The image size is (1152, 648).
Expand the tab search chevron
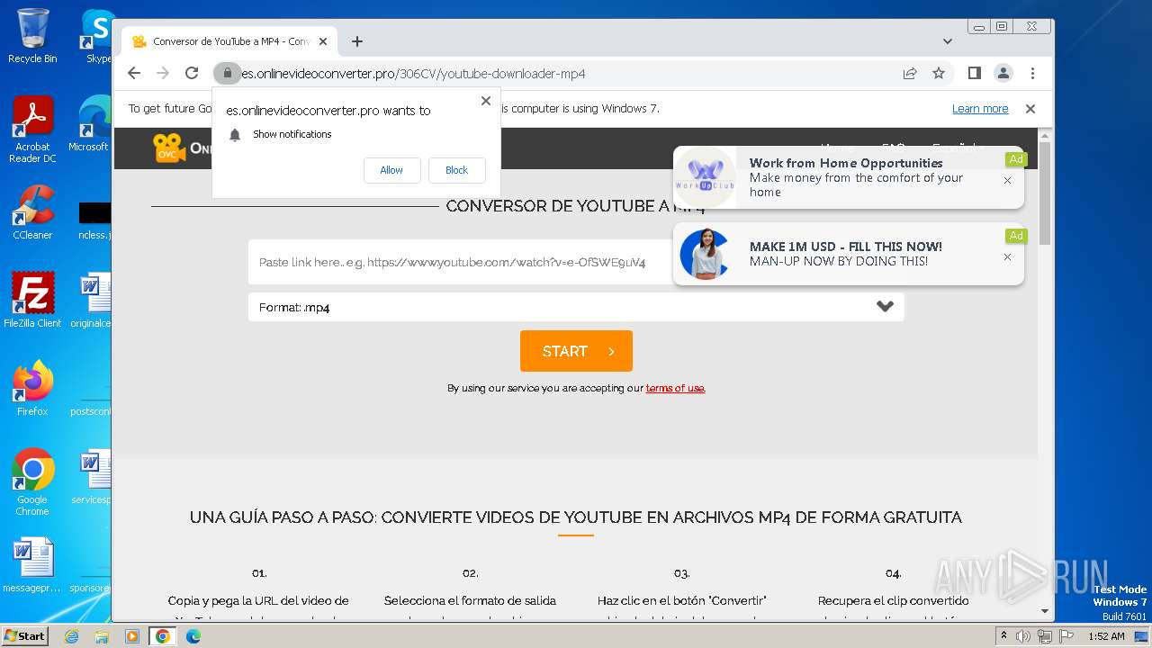click(x=948, y=41)
